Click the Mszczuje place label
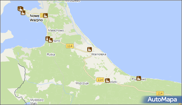The height and width of the screenshot is (105, 182). click(82, 83)
